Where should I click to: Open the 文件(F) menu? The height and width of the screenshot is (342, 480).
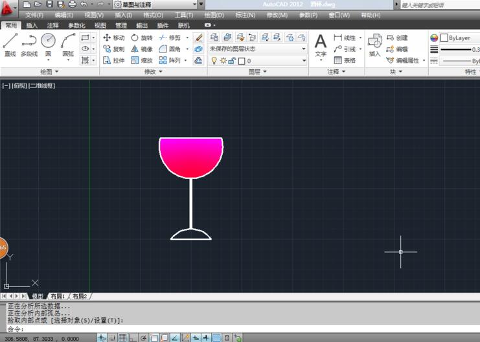pos(34,15)
